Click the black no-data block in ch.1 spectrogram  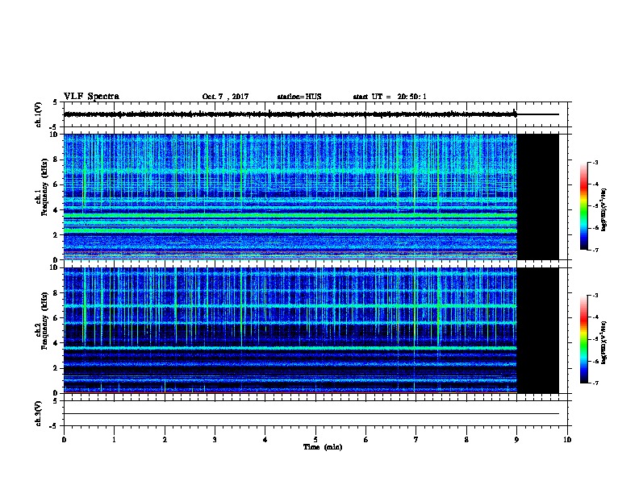tap(538, 197)
